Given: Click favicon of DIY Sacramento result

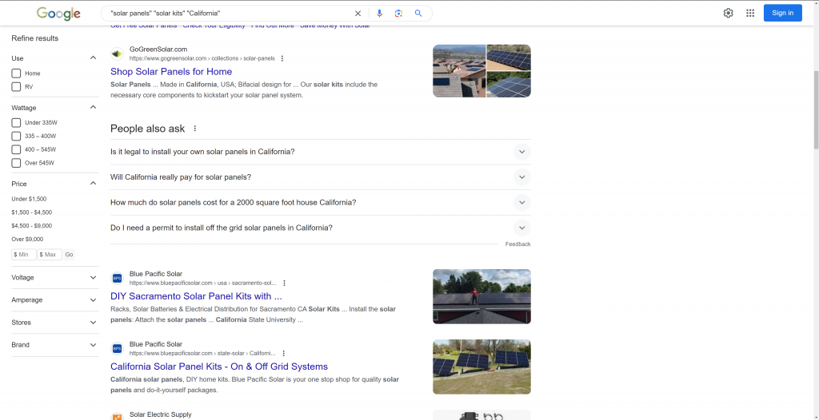Looking at the screenshot, I should click(117, 278).
